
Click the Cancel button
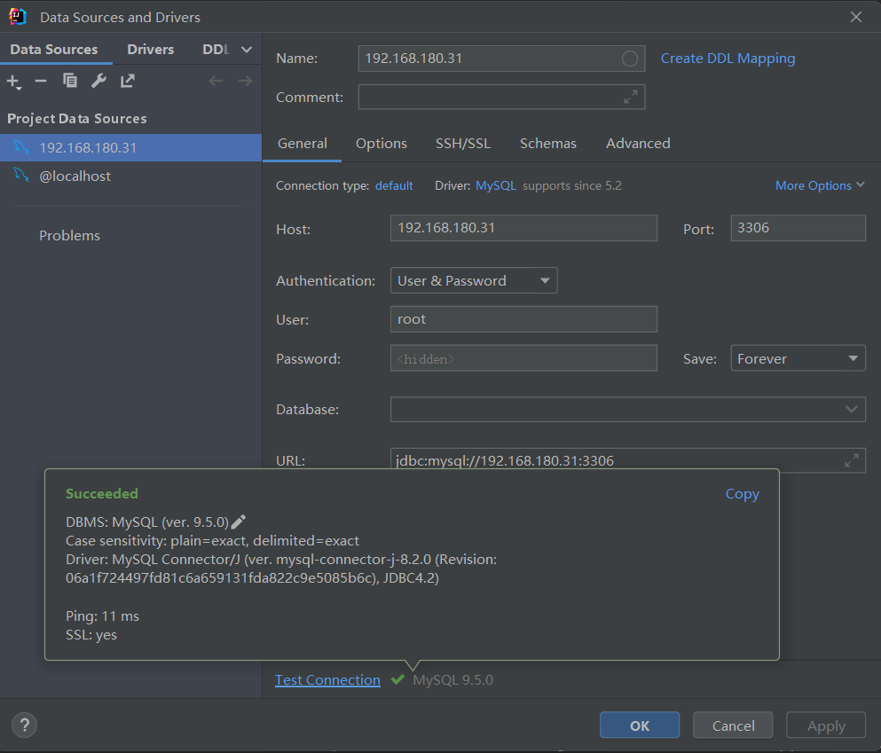click(733, 726)
